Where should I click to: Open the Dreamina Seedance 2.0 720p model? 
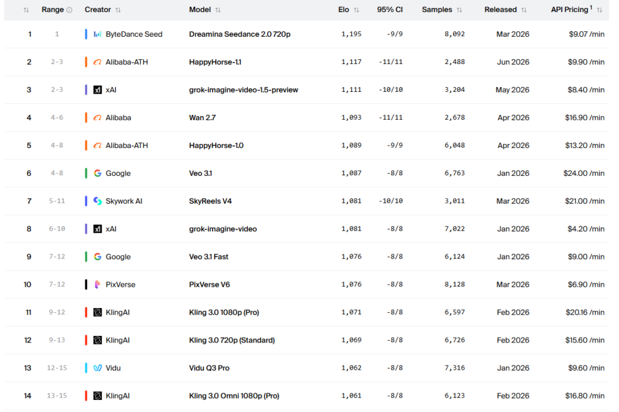pos(239,34)
